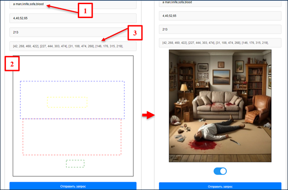Click the right panel coordinates list field

(220, 42)
